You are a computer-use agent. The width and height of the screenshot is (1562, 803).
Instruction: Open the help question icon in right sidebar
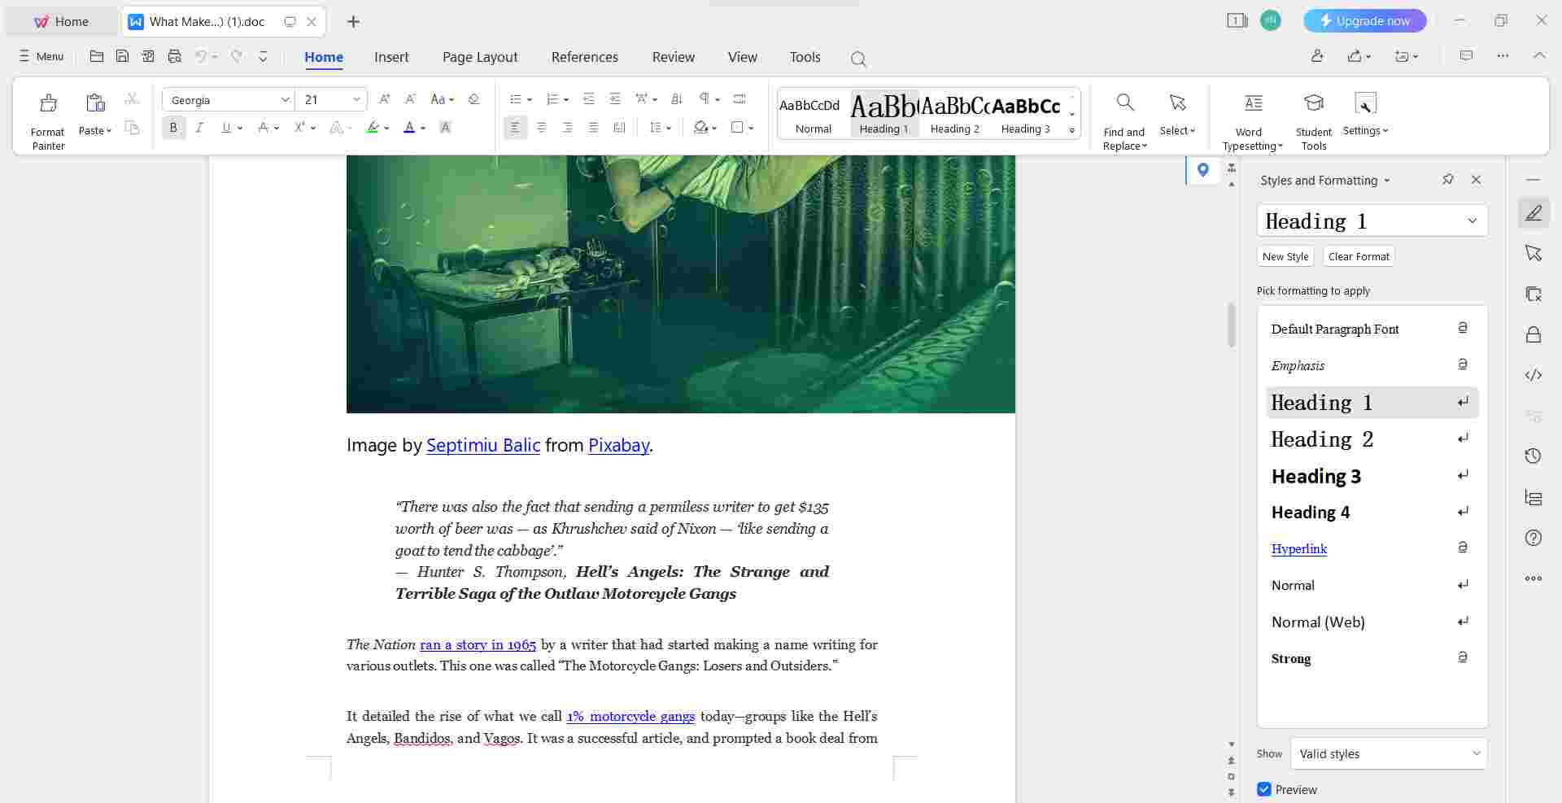pyautogui.click(x=1534, y=537)
